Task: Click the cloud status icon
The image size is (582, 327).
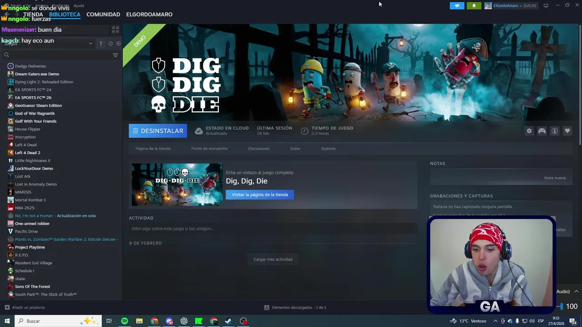Action: click(x=199, y=131)
